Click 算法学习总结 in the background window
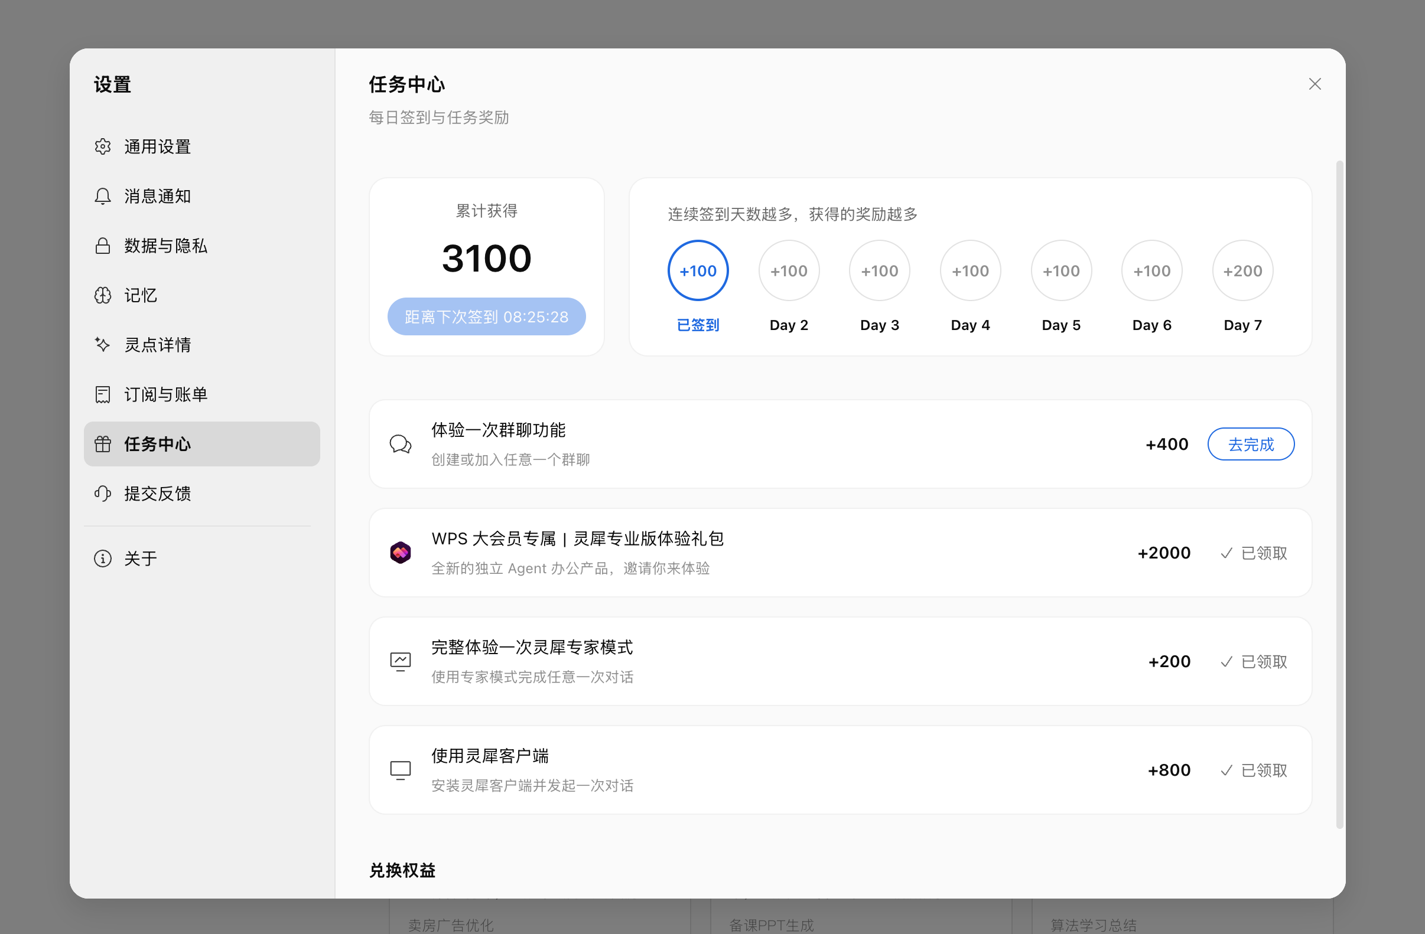The width and height of the screenshot is (1425, 934). coord(1094,926)
